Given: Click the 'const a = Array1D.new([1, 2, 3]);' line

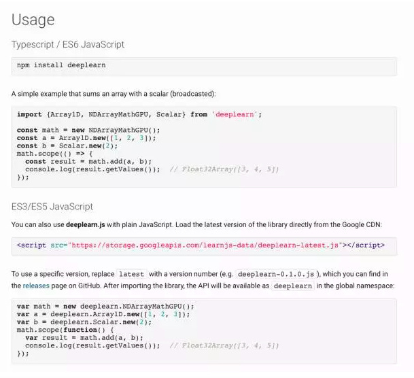Looking at the screenshot, I should (86, 138).
